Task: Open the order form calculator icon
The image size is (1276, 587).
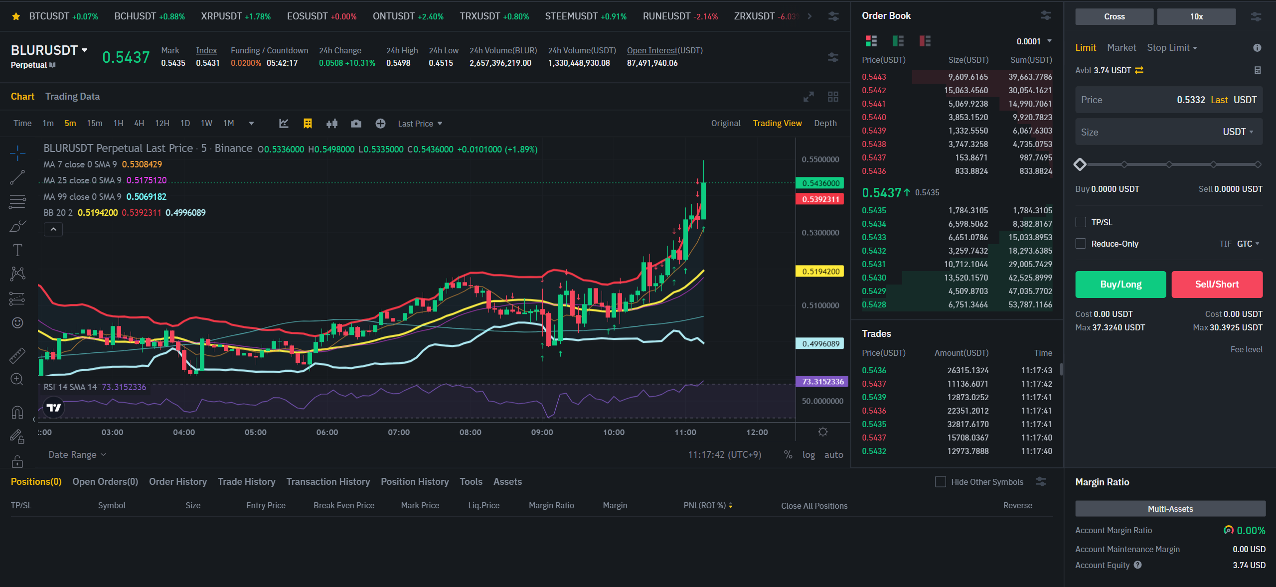Action: 1258,70
